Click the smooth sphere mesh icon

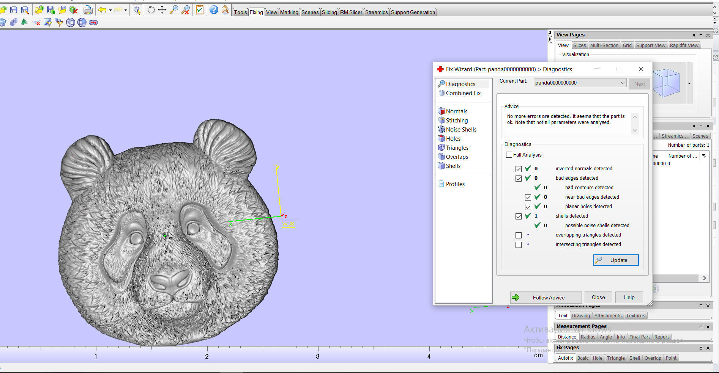pyautogui.click(x=82, y=23)
